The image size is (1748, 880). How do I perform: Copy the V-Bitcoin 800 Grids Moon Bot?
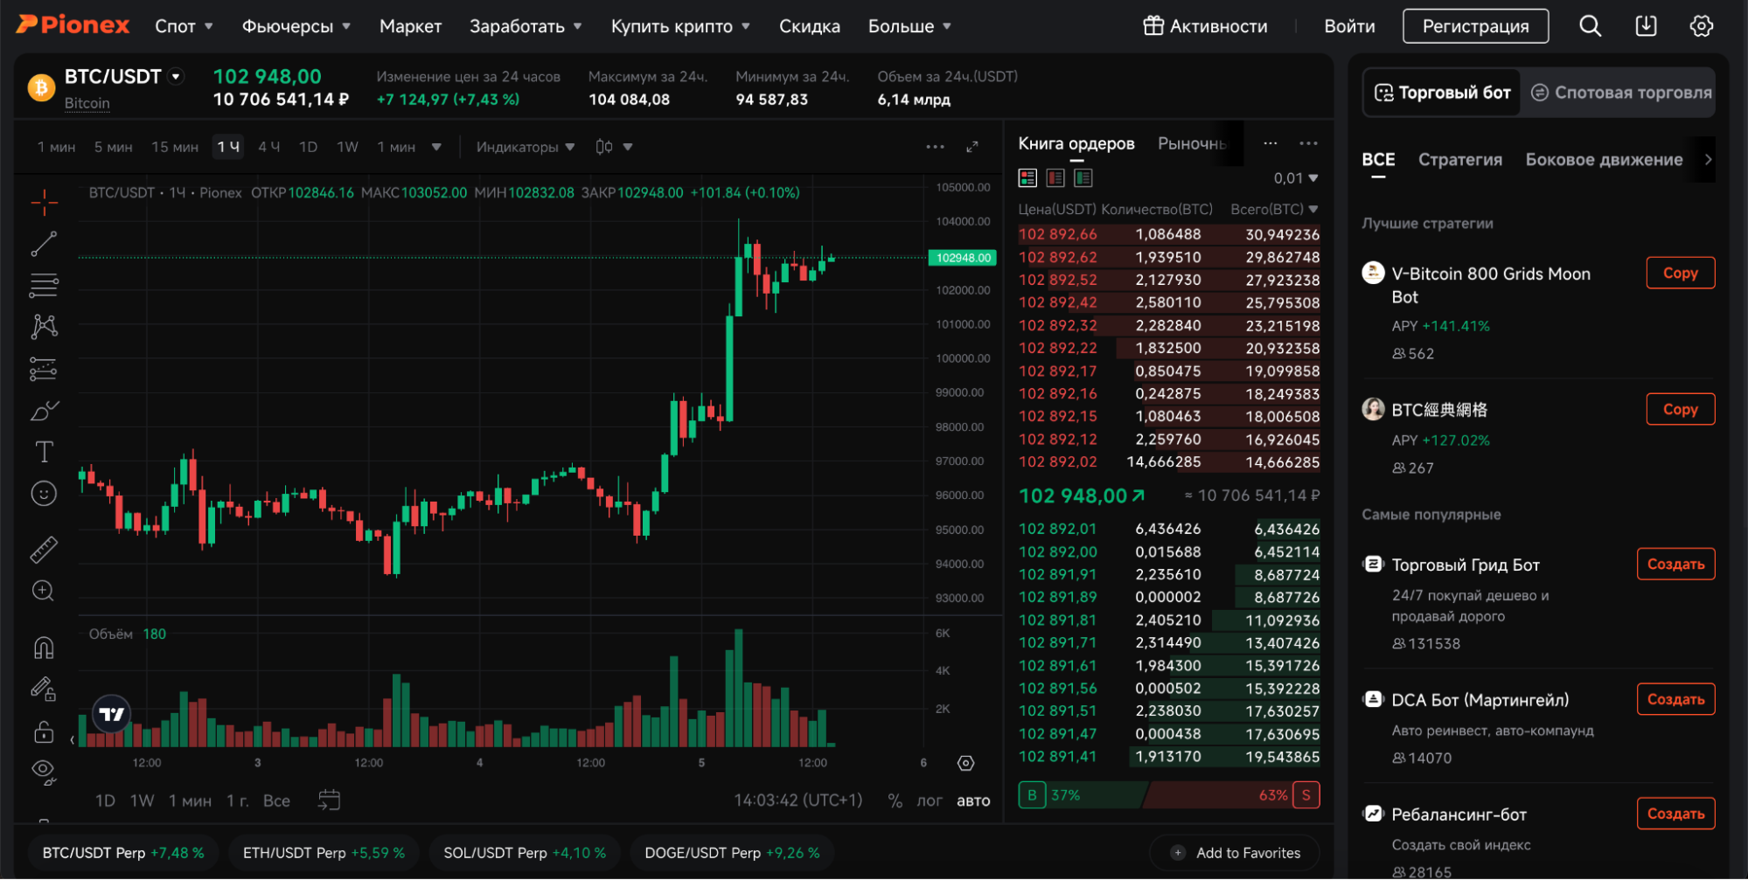coord(1680,273)
